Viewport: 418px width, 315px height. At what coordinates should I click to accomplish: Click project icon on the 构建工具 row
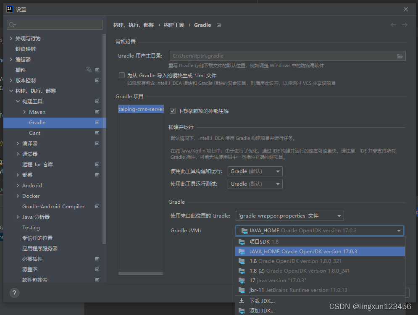click(x=97, y=101)
